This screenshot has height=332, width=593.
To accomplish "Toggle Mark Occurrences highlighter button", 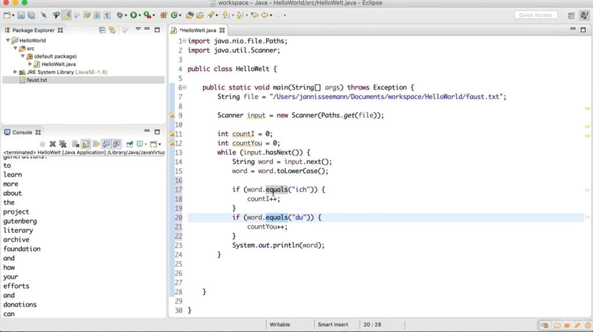I will 67,15.
